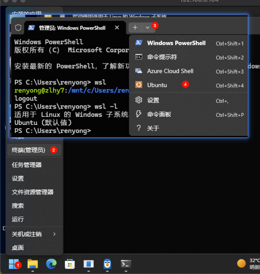Choose Windows PowerShell from profile menu
The width and height of the screenshot is (260, 274).
click(x=188, y=43)
